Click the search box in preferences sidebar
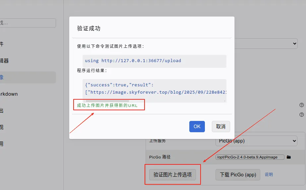 28,23
